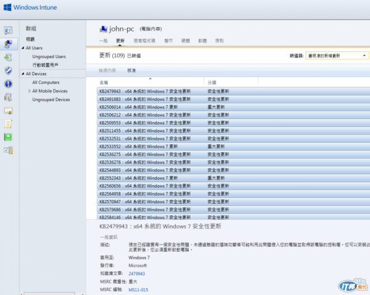Click 安全性更新 category cell of KB2479943
Image resolution: width=370 pixels, height=295 pixels.
218,91
